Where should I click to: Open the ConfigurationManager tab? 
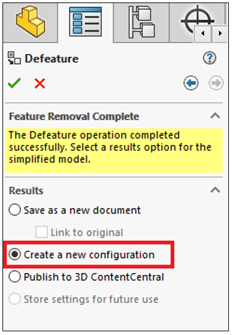coord(141,23)
